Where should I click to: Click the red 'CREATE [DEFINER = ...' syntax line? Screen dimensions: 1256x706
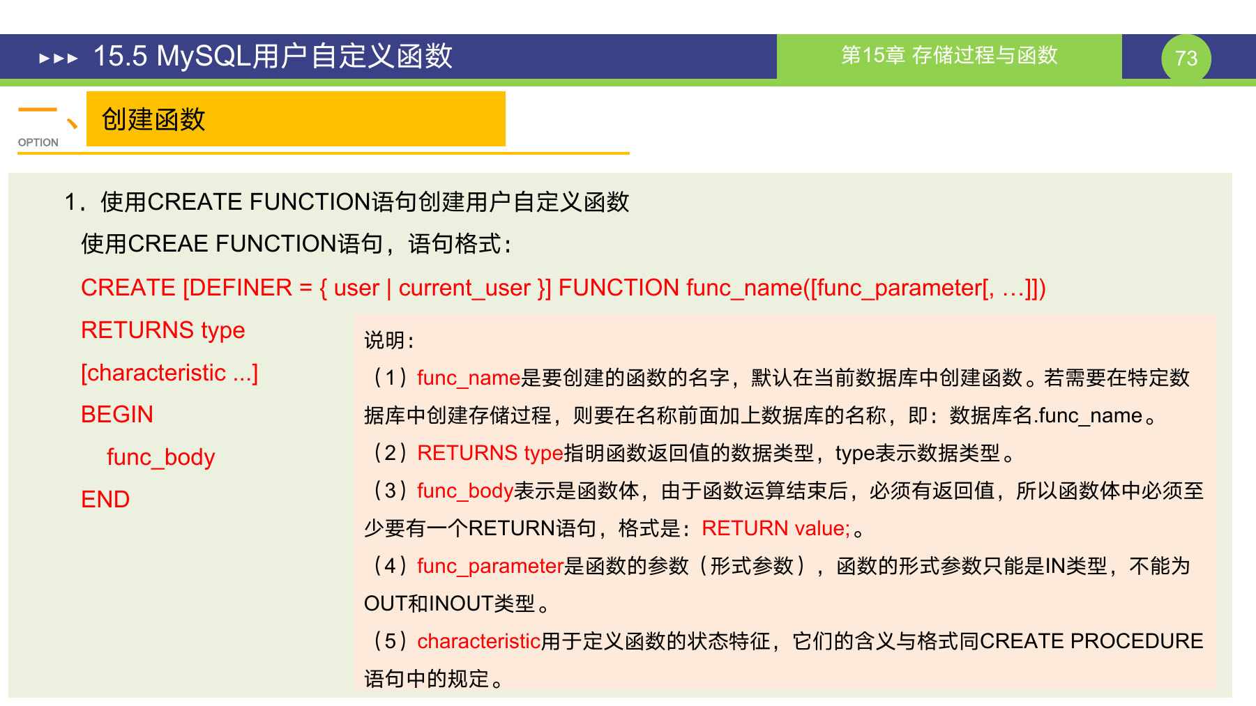click(x=563, y=288)
